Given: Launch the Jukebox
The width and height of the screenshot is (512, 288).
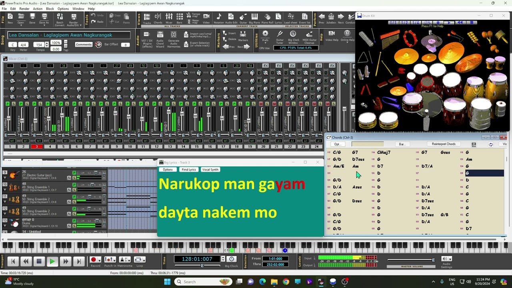Looking at the screenshot, I should click(x=331, y=18).
